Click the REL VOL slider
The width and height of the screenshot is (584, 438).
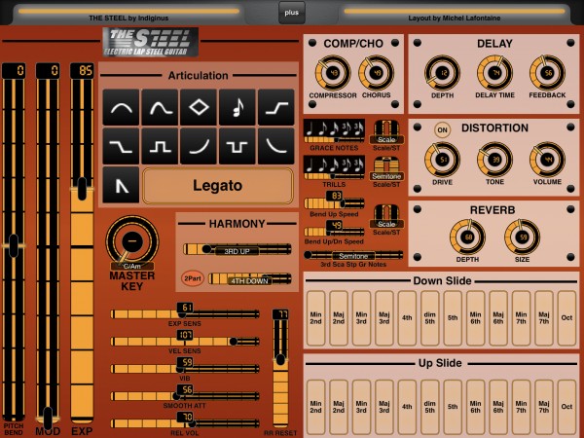[185, 423]
